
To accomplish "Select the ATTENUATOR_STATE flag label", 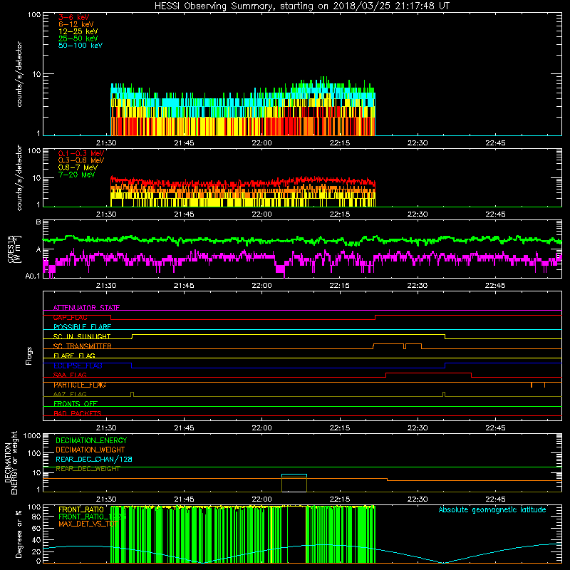I will pyautogui.click(x=86, y=308).
